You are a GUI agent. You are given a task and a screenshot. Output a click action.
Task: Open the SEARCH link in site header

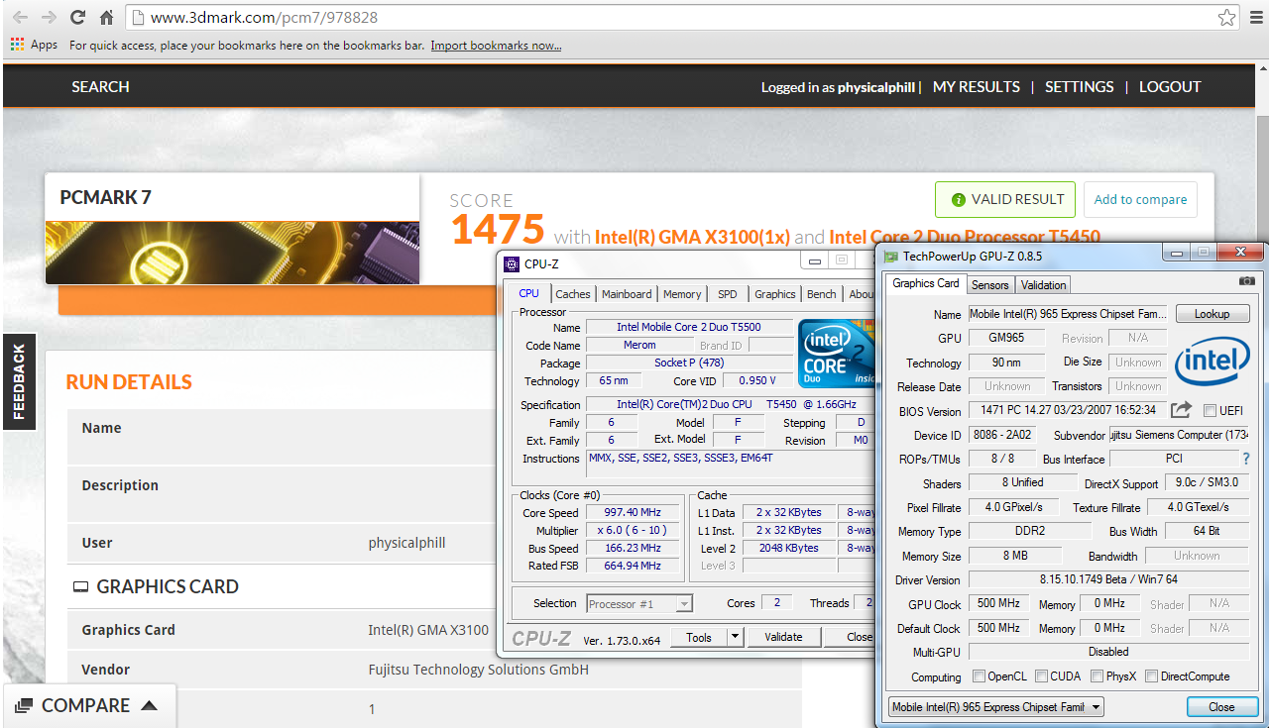pyautogui.click(x=100, y=87)
